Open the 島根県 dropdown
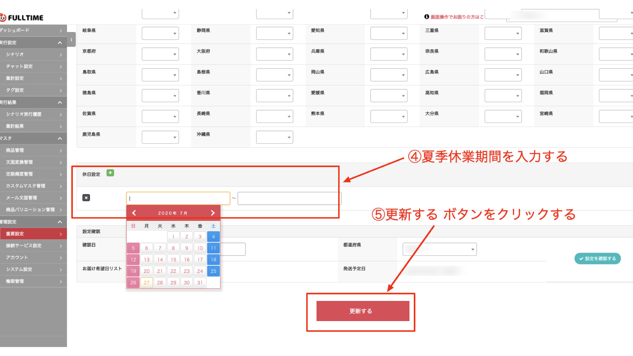633x356 pixels. click(275, 75)
